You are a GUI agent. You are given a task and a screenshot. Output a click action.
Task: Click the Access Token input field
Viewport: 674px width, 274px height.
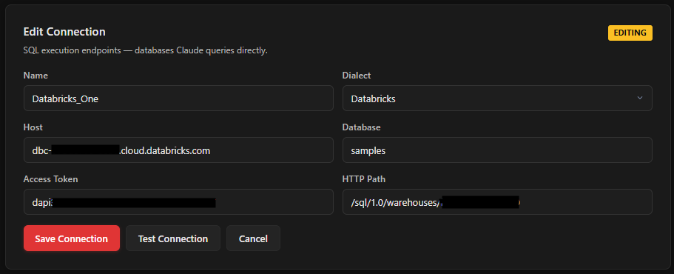pos(178,201)
